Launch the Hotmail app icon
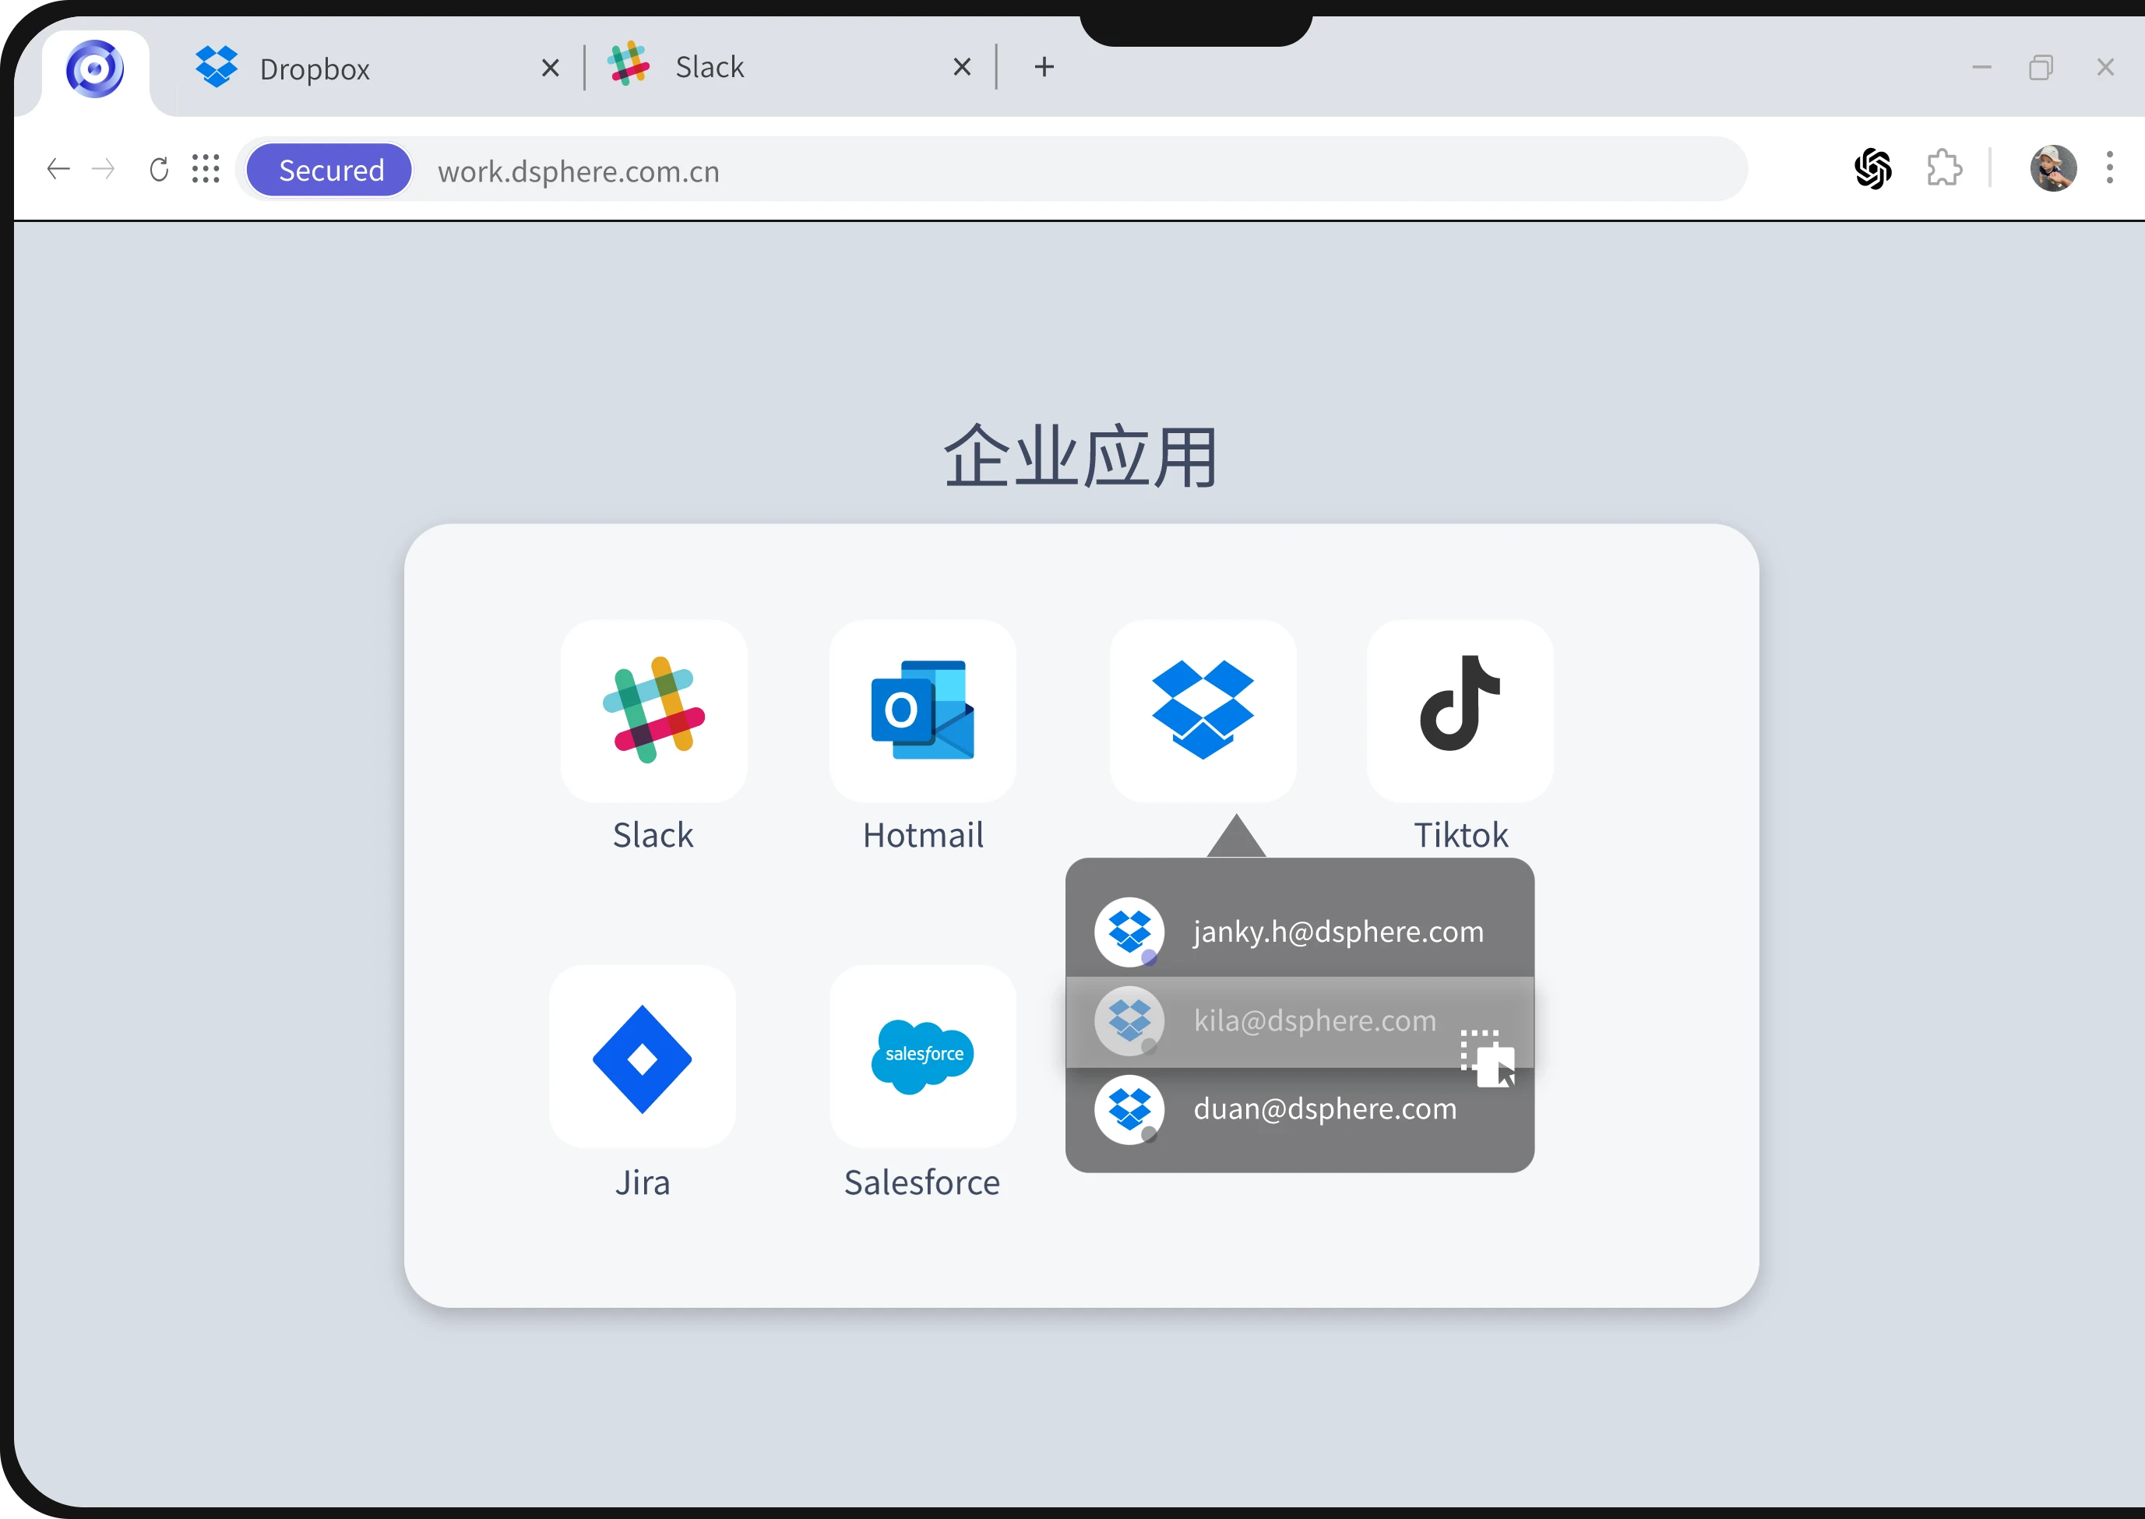This screenshot has width=2145, height=1519. [x=922, y=711]
